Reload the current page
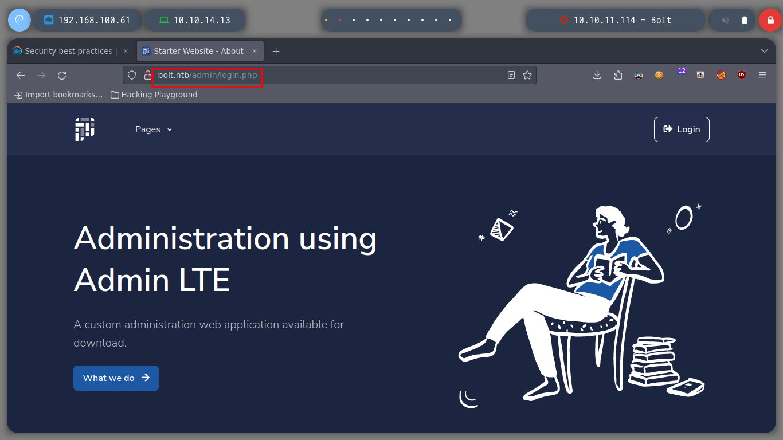The width and height of the screenshot is (783, 440). click(62, 75)
